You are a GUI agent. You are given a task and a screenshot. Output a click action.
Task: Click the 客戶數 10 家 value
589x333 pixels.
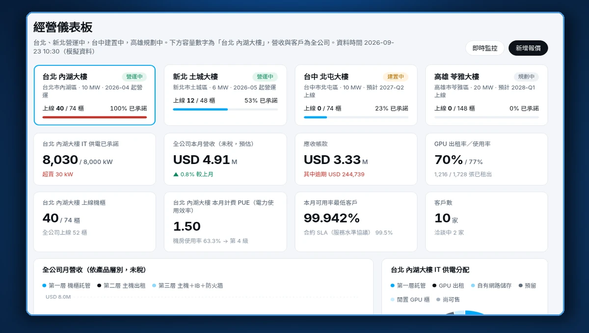446,219
